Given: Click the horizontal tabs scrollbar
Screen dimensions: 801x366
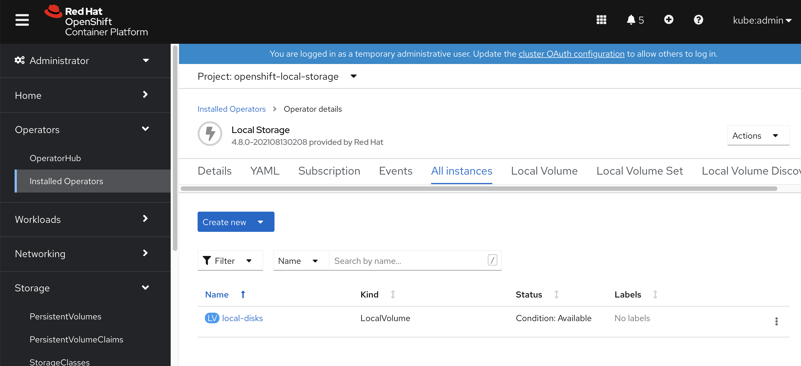Looking at the screenshot, I should (x=479, y=189).
